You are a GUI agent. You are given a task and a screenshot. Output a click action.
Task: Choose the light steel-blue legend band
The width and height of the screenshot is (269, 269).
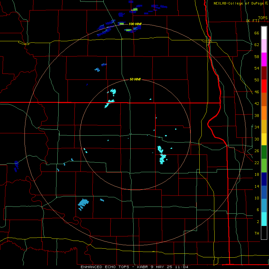tap(264, 206)
